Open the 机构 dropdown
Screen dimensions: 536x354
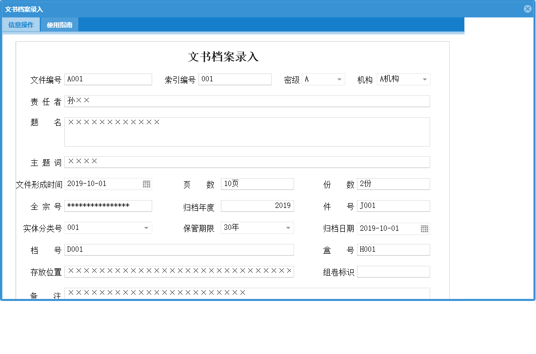(x=425, y=79)
